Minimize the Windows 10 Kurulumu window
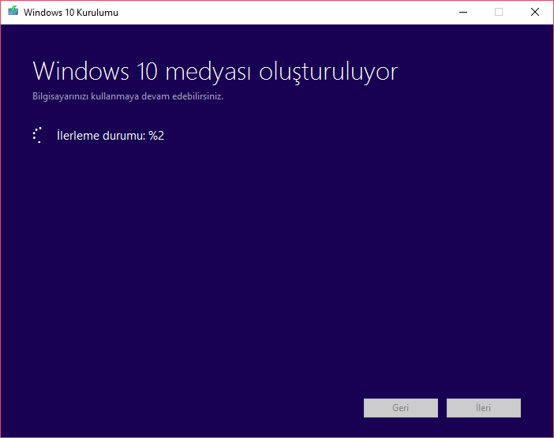Image resolution: width=554 pixels, height=438 pixels. (x=462, y=13)
